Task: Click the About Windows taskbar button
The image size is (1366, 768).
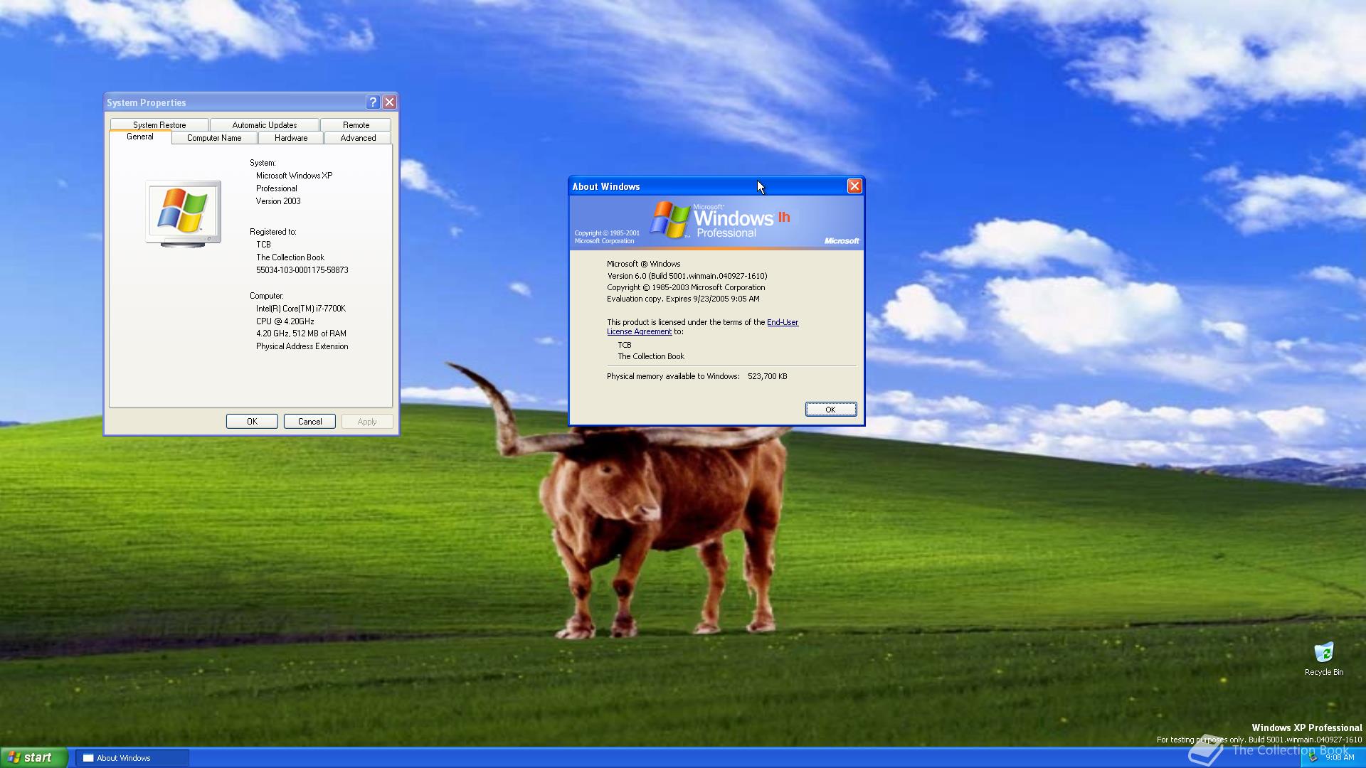Action: pyautogui.click(x=132, y=758)
